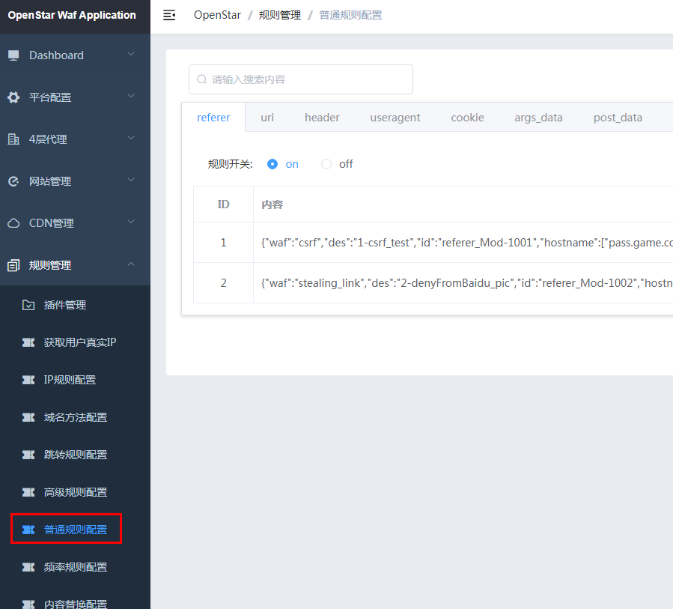Click the 插件管理 folder icon
This screenshot has width=673, height=609.
click(28, 305)
